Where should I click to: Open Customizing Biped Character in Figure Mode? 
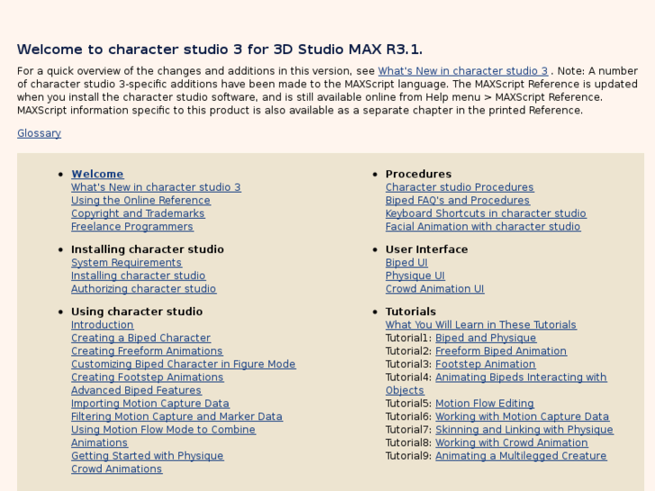184,364
